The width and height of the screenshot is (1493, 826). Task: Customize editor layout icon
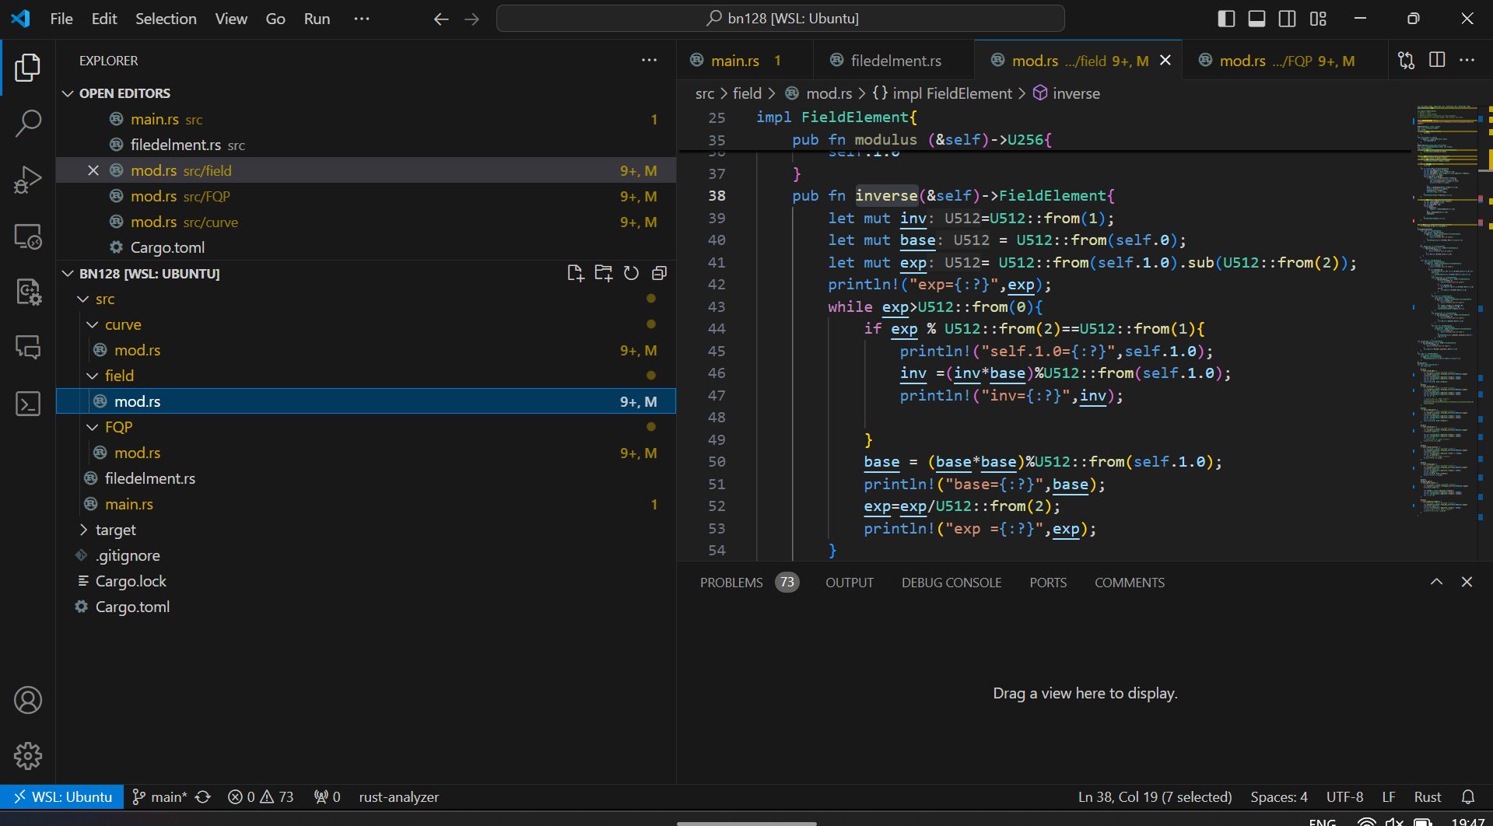(x=1318, y=19)
